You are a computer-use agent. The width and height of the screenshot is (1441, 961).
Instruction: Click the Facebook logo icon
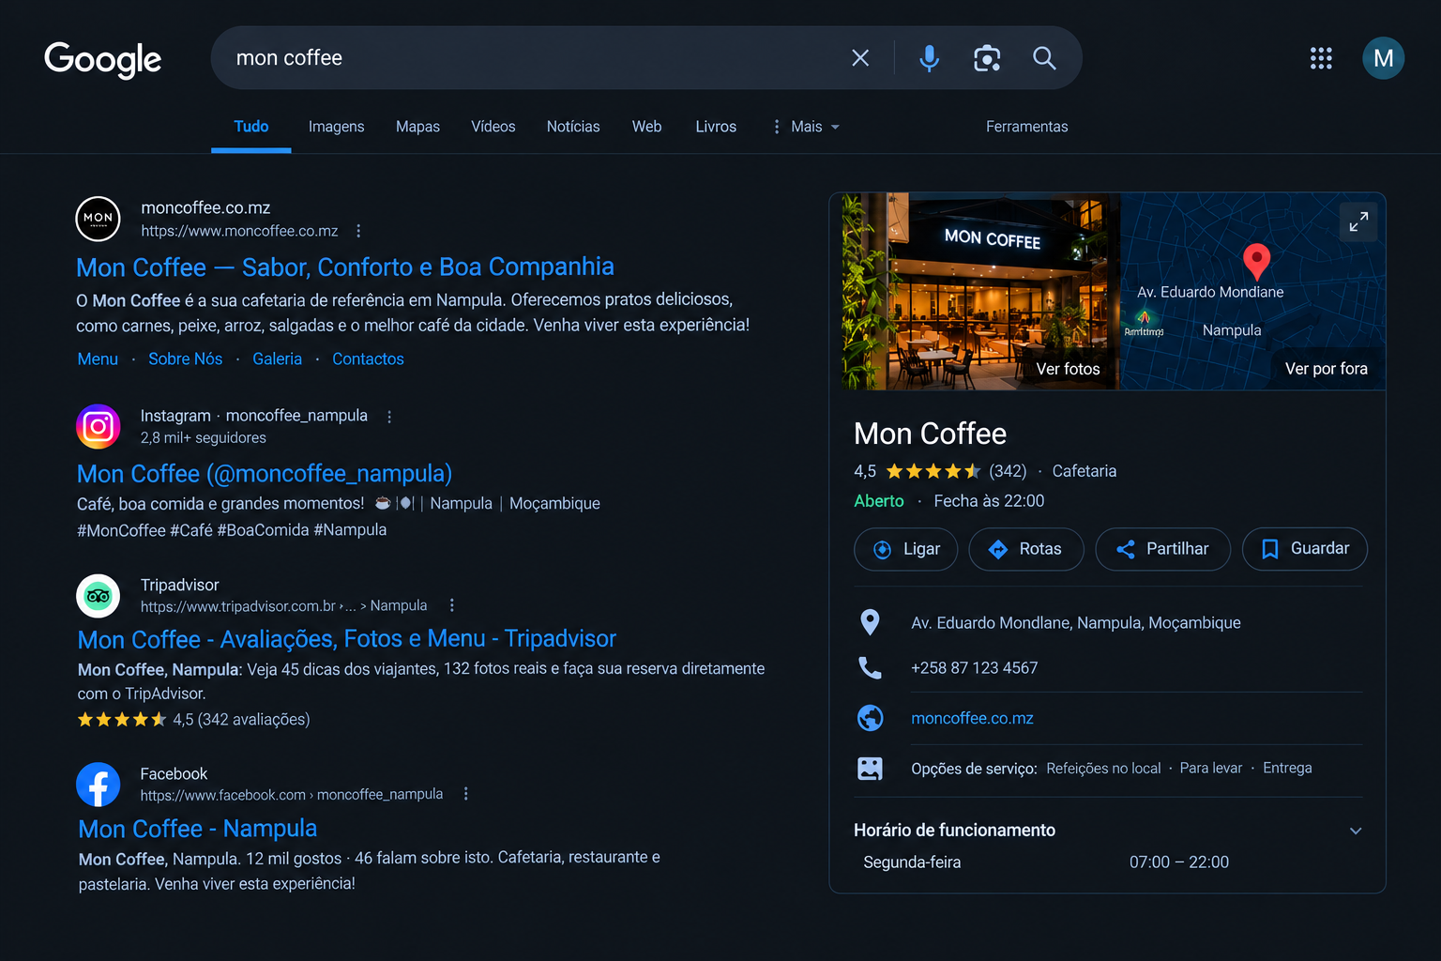point(99,785)
